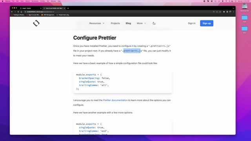Open the Help menu

tap(59, 1)
